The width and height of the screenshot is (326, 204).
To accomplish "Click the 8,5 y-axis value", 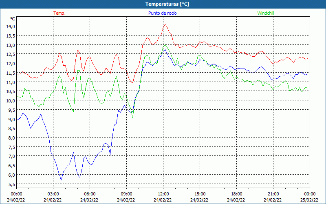I will pos(12,129).
